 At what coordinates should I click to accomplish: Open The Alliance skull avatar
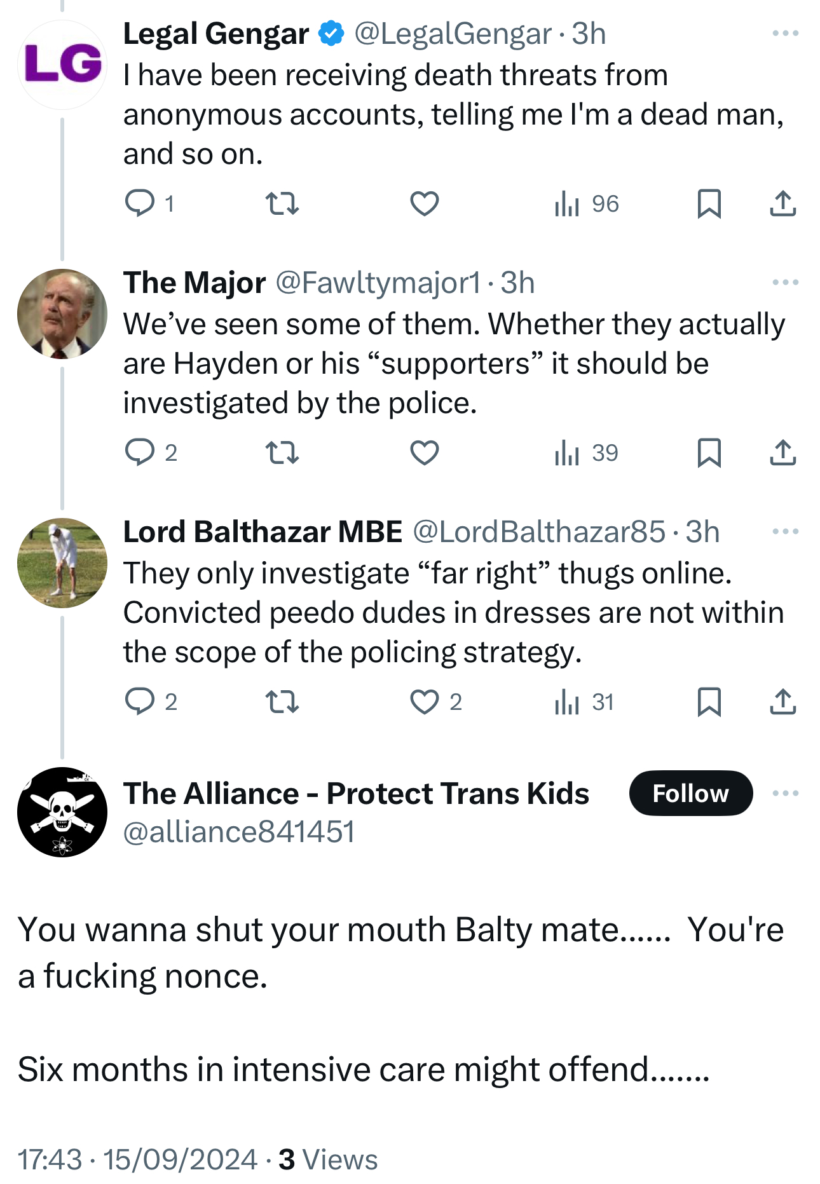pyautogui.click(x=62, y=812)
